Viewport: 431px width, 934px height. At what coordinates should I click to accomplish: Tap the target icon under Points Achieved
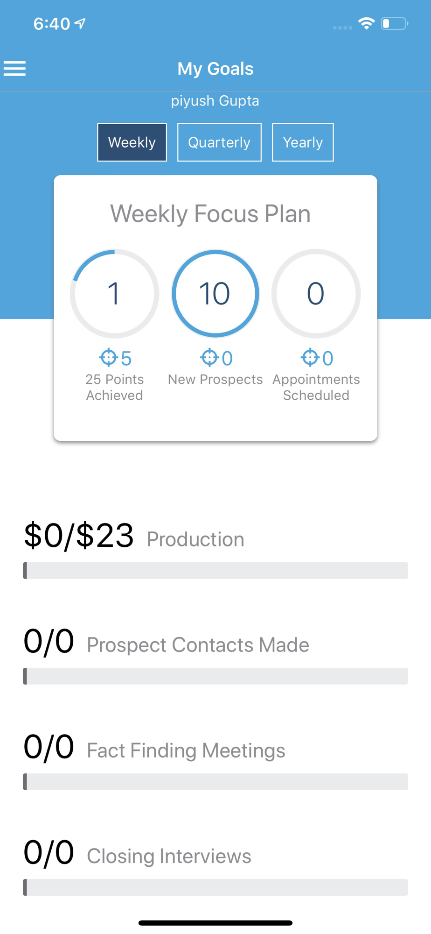click(108, 358)
